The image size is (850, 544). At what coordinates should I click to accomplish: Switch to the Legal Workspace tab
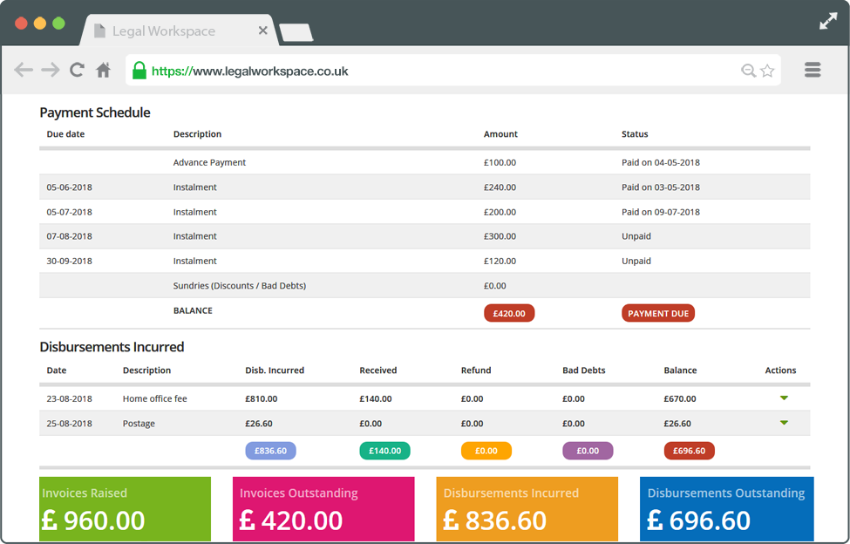tap(179, 31)
